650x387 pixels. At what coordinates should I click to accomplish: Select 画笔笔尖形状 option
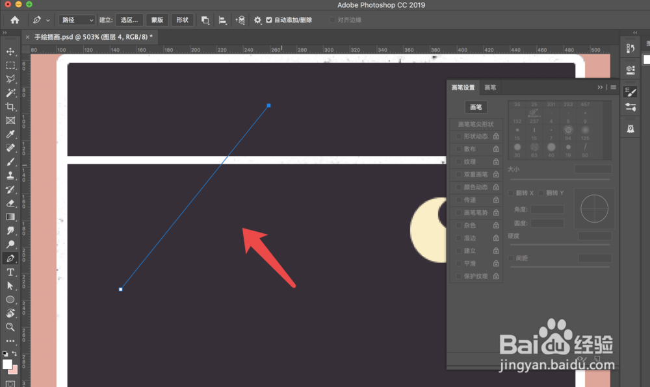coord(476,124)
